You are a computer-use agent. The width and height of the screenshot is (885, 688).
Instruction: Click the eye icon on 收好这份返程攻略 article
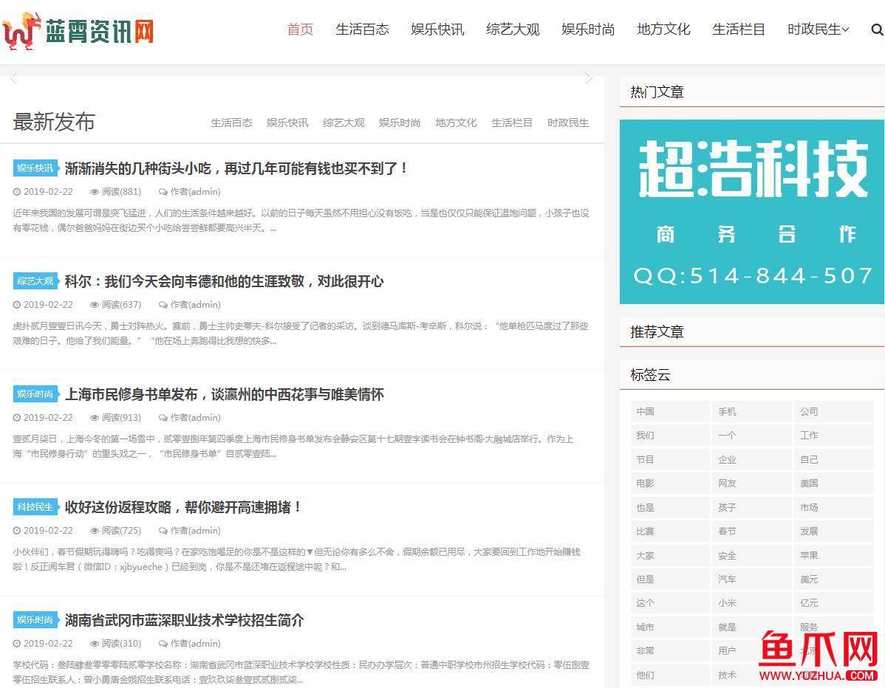click(x=95, y=530)
